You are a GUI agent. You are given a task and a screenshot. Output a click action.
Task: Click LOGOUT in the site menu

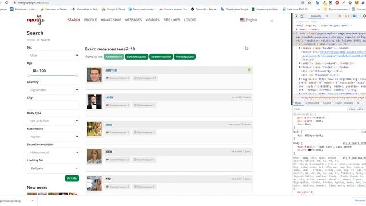click(x=190, y=20)
